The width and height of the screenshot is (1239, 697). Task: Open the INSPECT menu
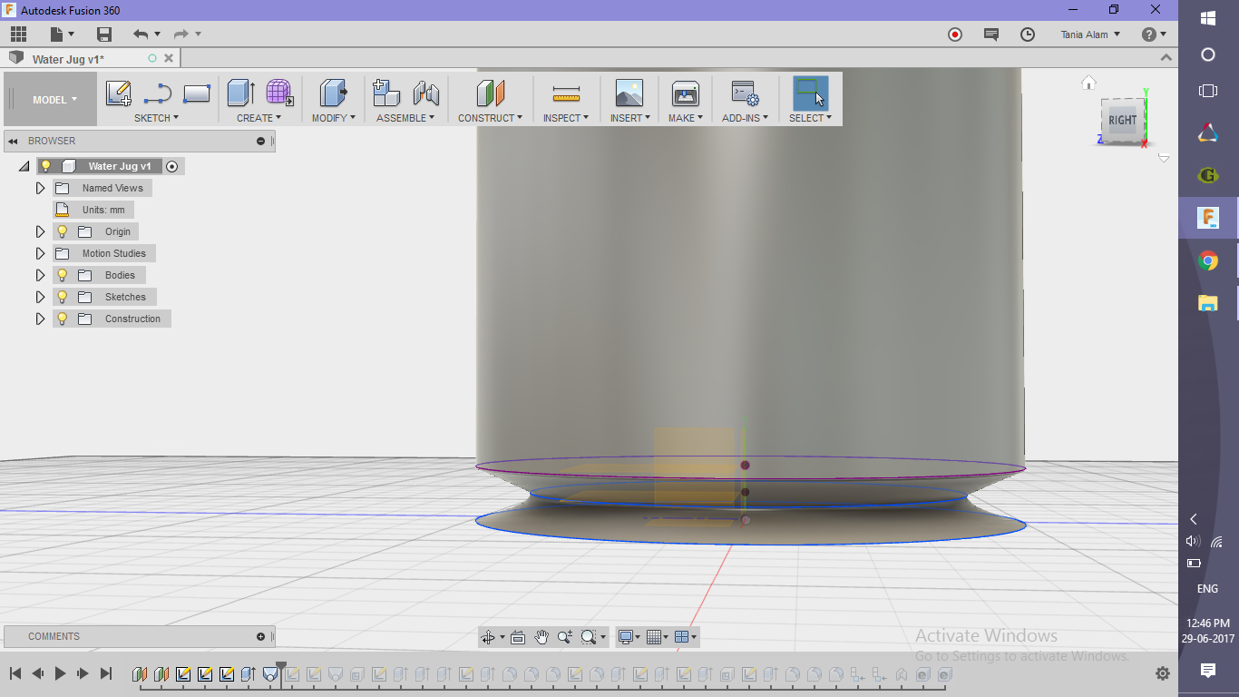point(566,118)
